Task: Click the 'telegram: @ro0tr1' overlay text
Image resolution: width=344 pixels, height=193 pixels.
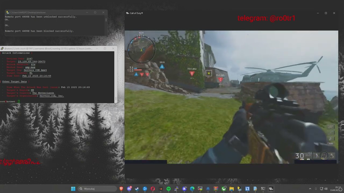Action: [x=266, y=18]
